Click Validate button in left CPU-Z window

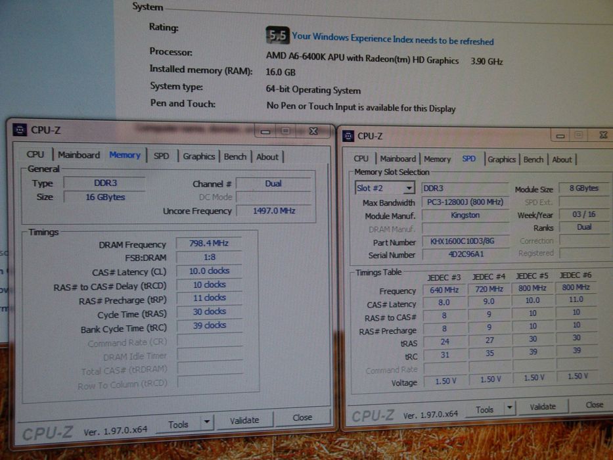[x=244, y=421]
